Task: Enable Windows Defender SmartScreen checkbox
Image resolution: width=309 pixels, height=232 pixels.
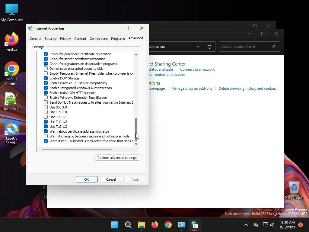Action: pos(46,98)
